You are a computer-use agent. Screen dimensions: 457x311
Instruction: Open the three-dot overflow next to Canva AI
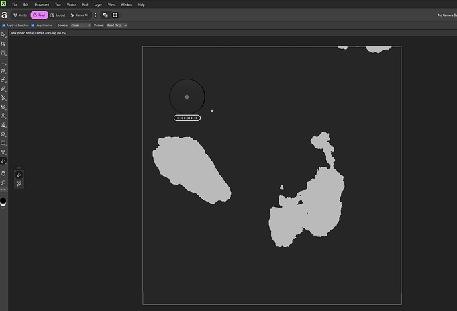(95, 14)
